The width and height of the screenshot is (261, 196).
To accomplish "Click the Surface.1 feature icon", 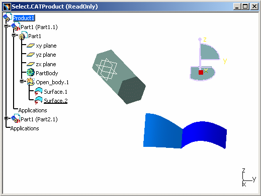I will (x=39, y=91).
